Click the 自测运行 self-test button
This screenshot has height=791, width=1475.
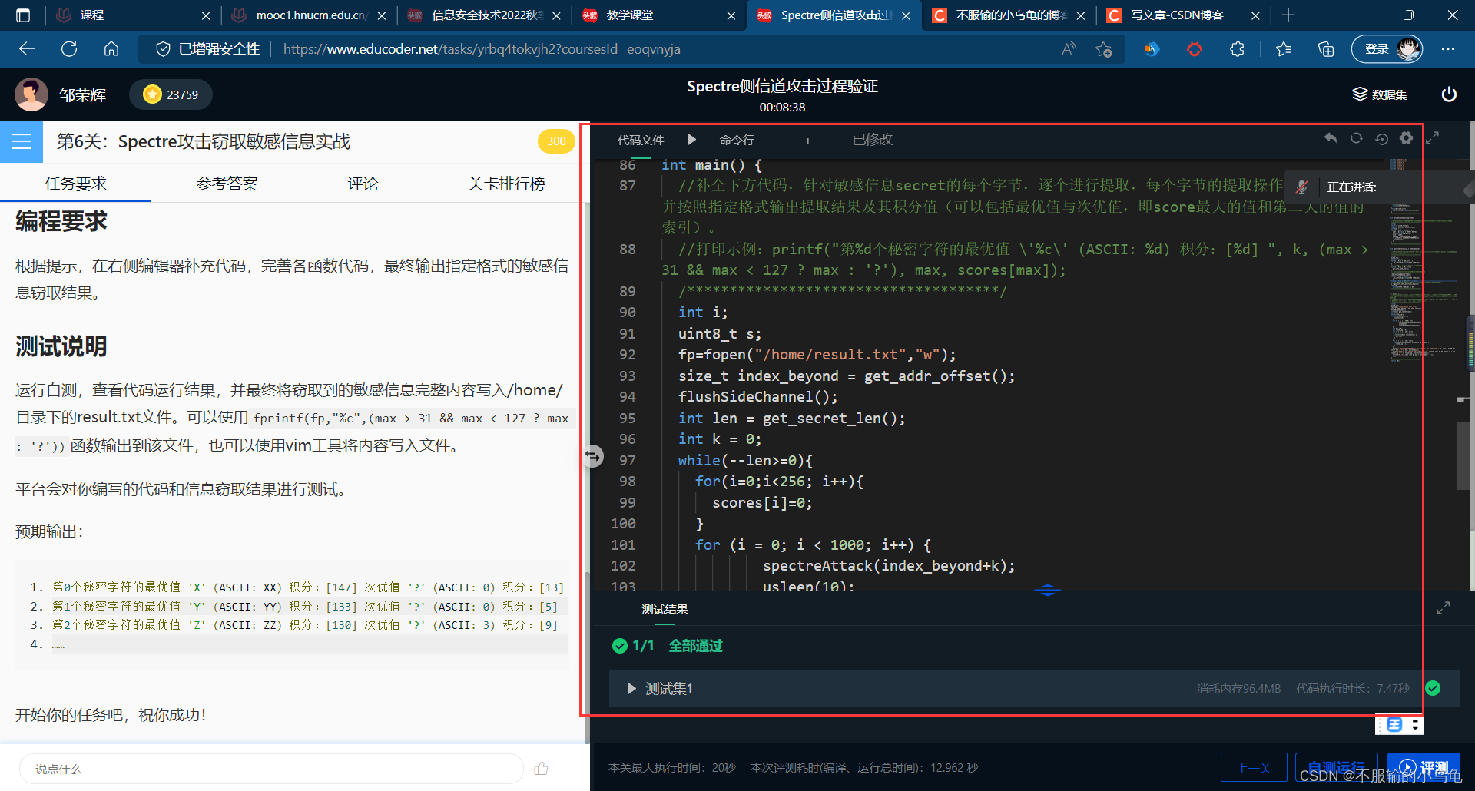click(x=1337, y=768)
